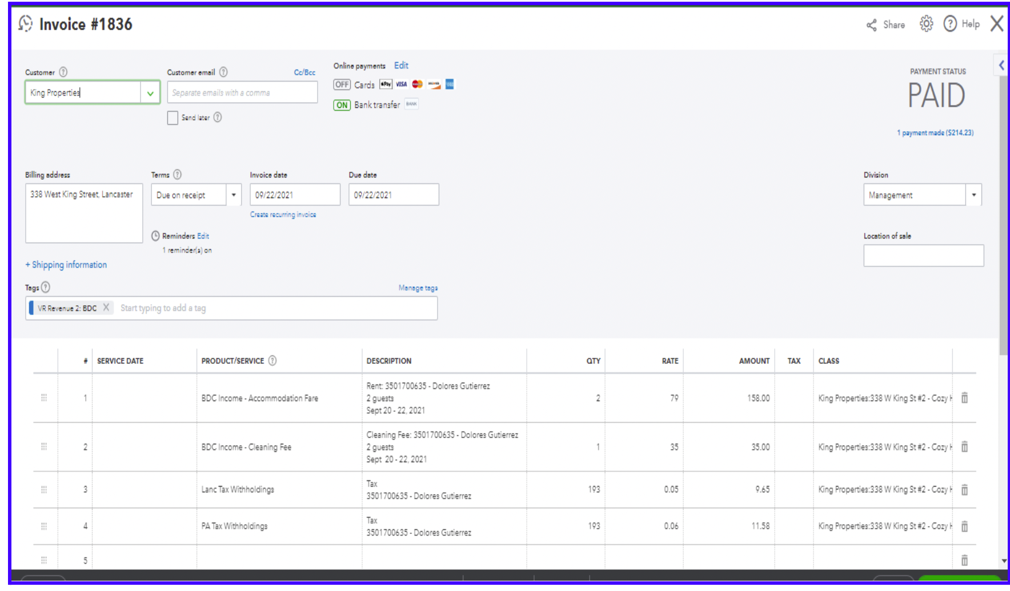This screenshot has height=591, width=1010.
Task: Delete the PA Tax Withholdings line
Action: [964, 526]
